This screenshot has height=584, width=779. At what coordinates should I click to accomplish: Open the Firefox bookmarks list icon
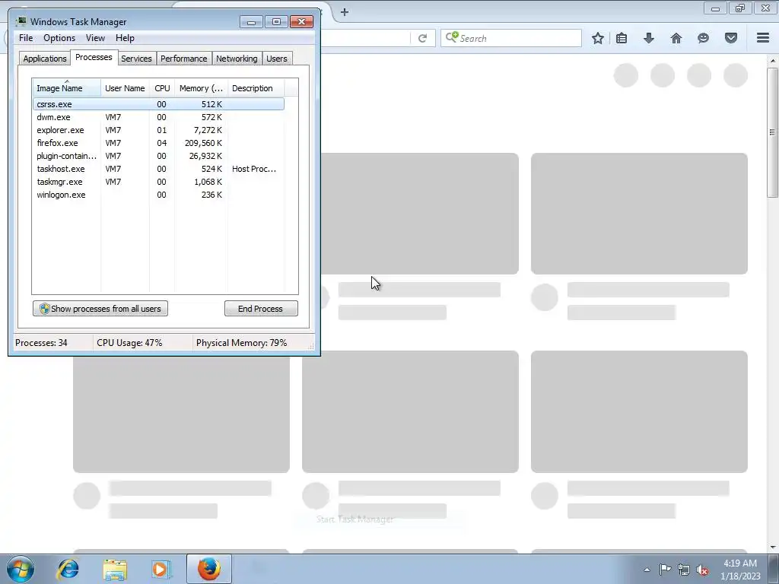pos(622,38)
